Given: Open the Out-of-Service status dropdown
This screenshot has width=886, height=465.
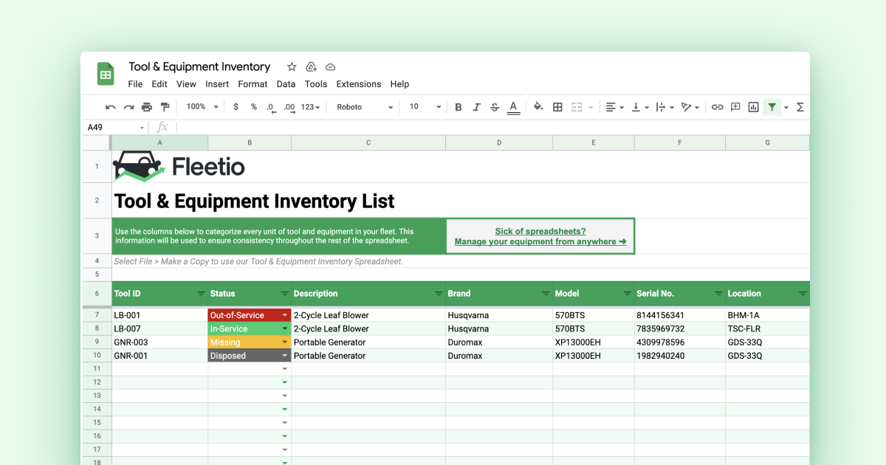Looking at the screenshot, I should point(285,315).
